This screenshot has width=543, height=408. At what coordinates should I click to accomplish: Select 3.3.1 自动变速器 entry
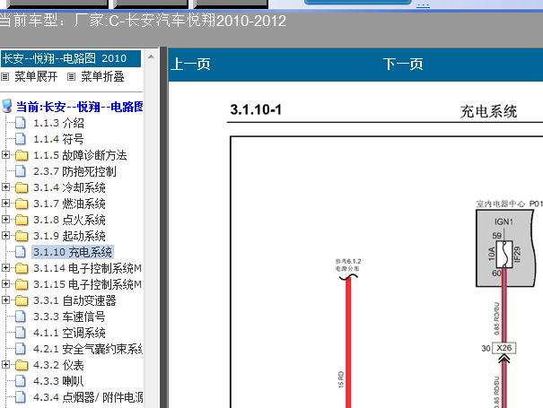click(x=74, y=300)
